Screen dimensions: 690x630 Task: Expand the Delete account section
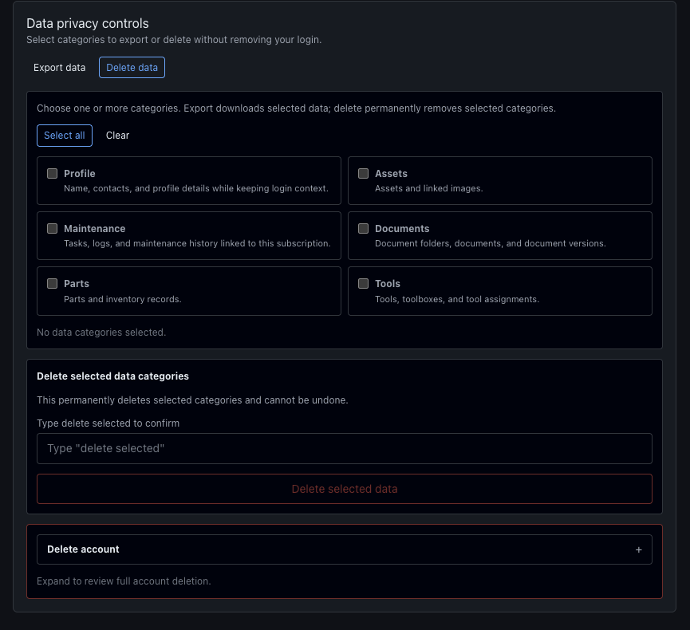(345, 549)
